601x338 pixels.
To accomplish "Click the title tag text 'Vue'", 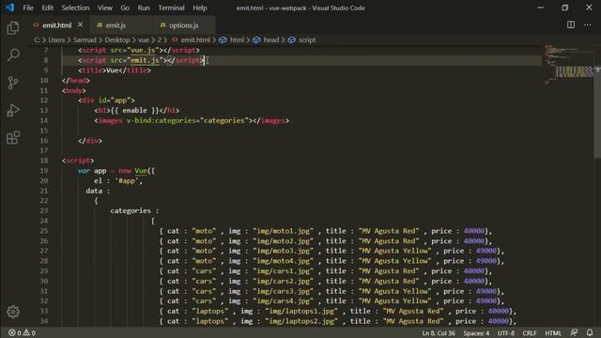I will [x=113, y=70].
